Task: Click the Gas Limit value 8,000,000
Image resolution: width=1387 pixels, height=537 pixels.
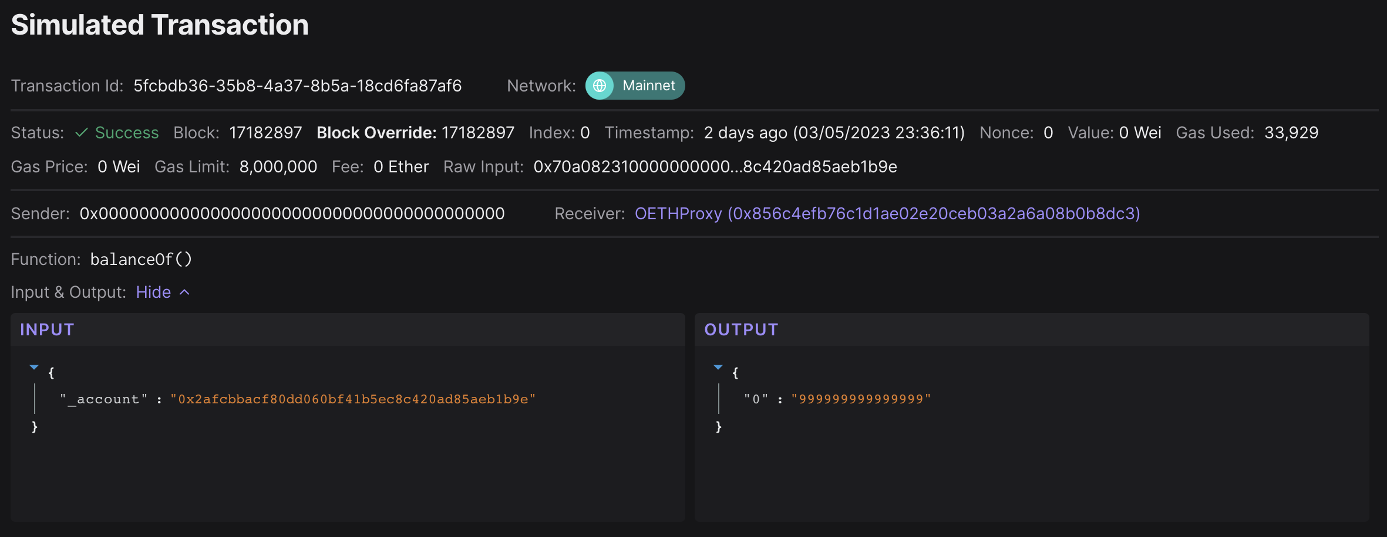Action: click(278, 166)
